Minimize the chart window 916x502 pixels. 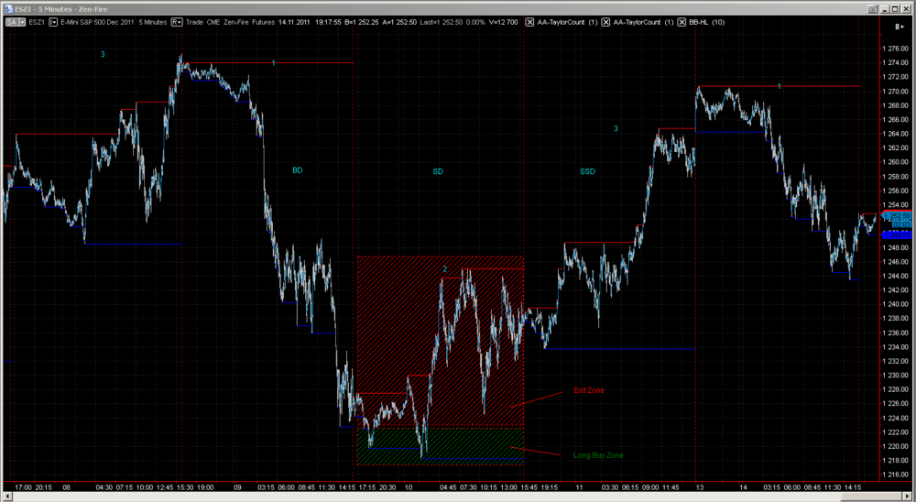tap(885, 9)
